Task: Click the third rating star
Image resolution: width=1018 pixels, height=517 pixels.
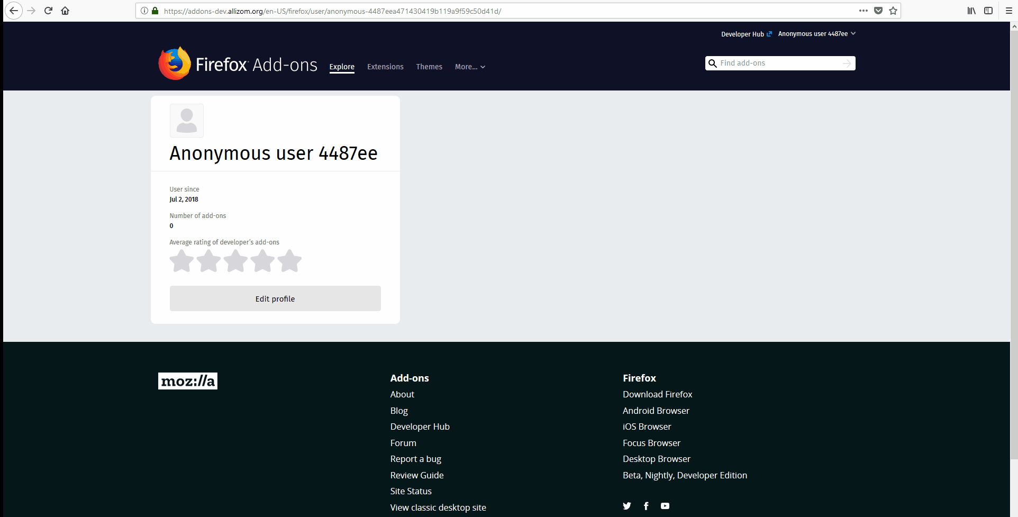Action: tap(236, 261)
